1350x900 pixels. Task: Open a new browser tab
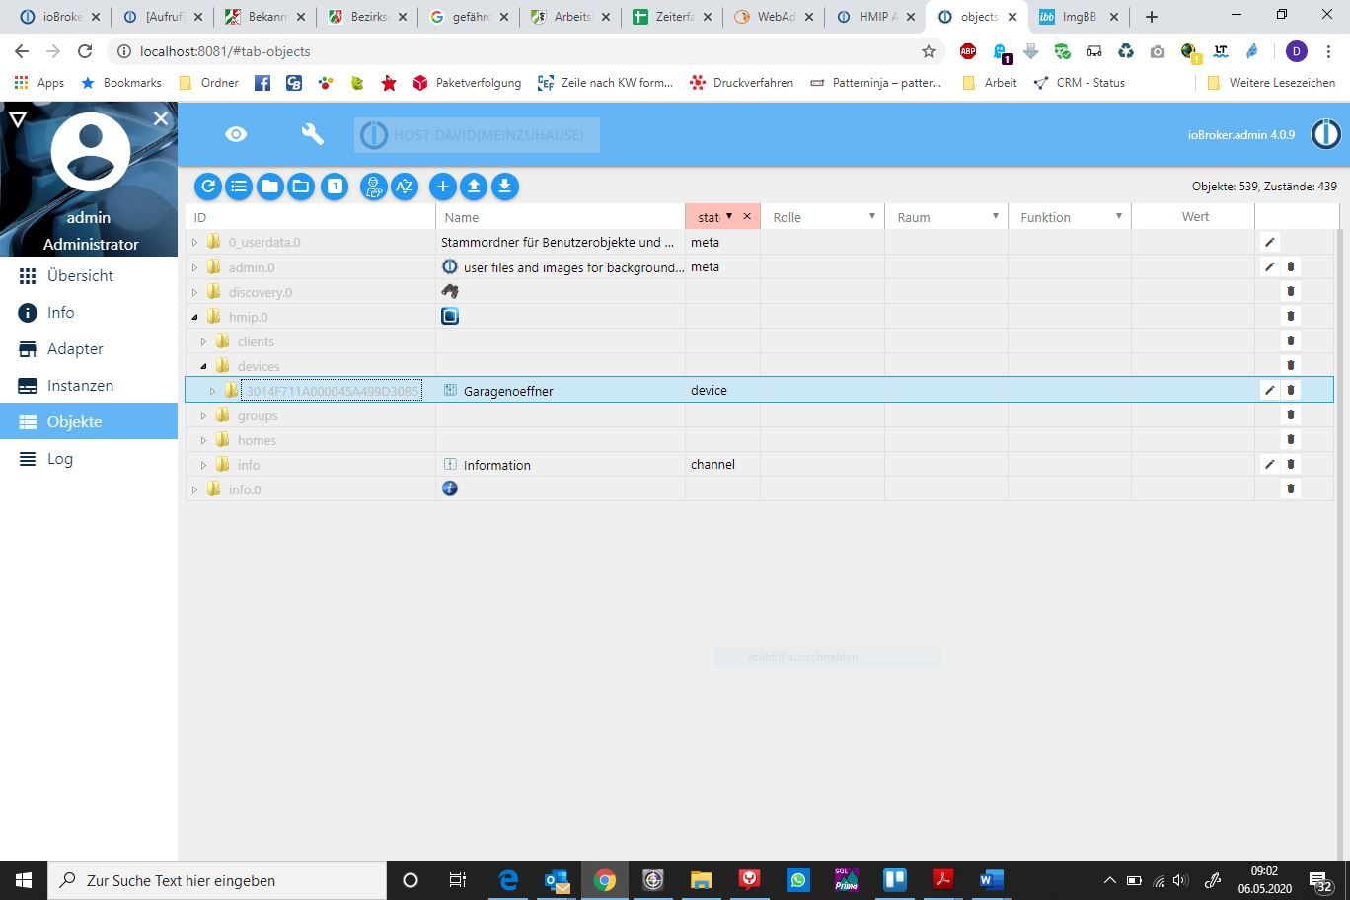pos(1151,17)
